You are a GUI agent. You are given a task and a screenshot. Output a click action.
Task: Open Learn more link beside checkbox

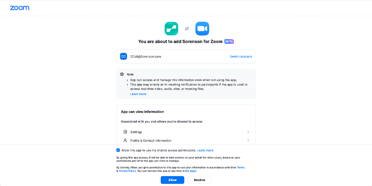(x=205, y=150)
